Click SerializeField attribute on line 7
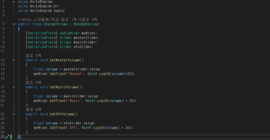The width and height of the screenshot is (270, 140). (42, 33)
